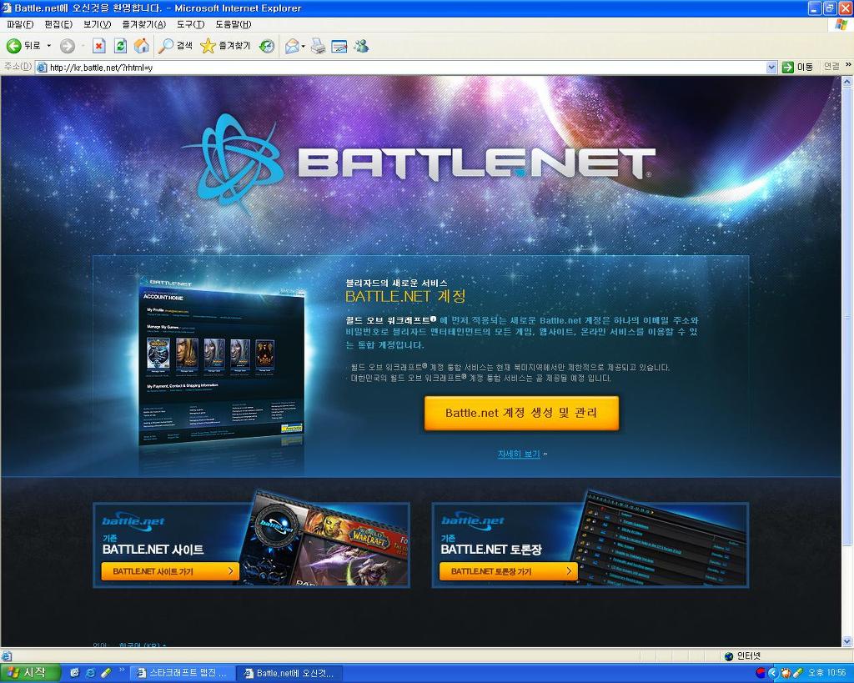This screenshot has height=683, width=854.
Task: Click the orange tray icon
Action: 786,673
